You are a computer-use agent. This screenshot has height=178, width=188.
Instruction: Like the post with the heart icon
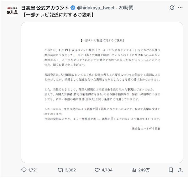(x=97, y=170)
